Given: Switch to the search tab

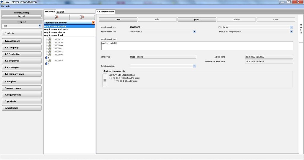Looking at the screenshot, I should click(x=61, y=12).
